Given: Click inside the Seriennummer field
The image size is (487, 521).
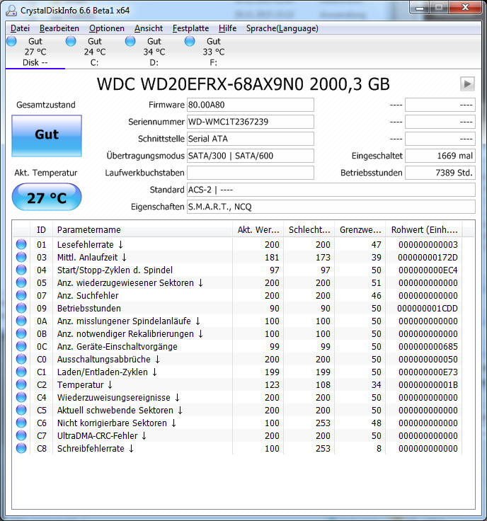Looking at the screenshot, I should coord(250,122).
